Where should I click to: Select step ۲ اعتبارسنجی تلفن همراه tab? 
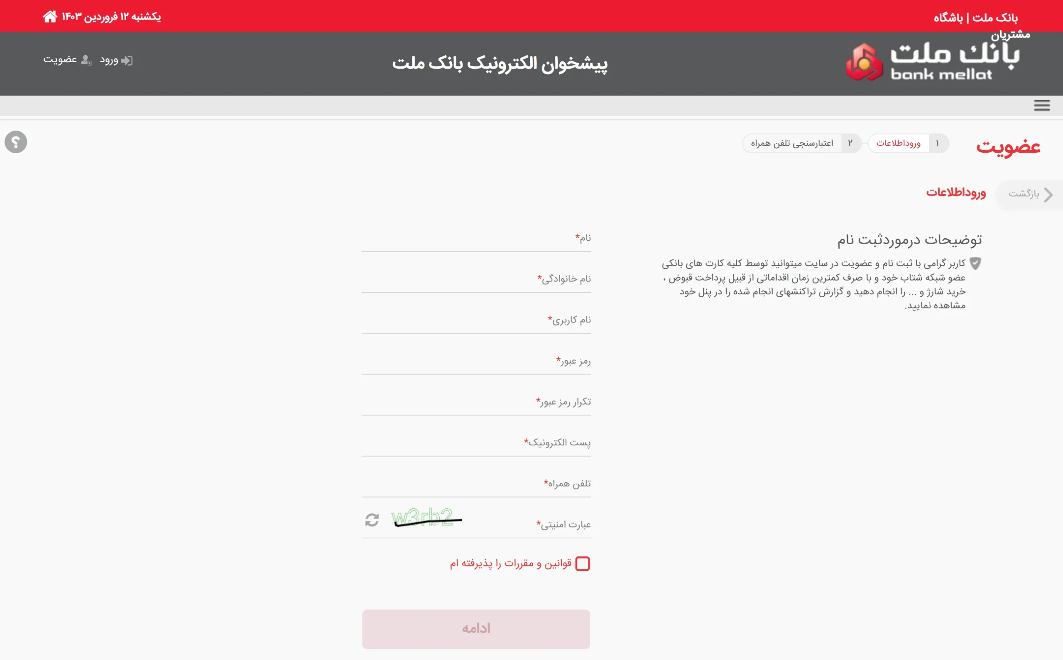(x=801, y=143)
